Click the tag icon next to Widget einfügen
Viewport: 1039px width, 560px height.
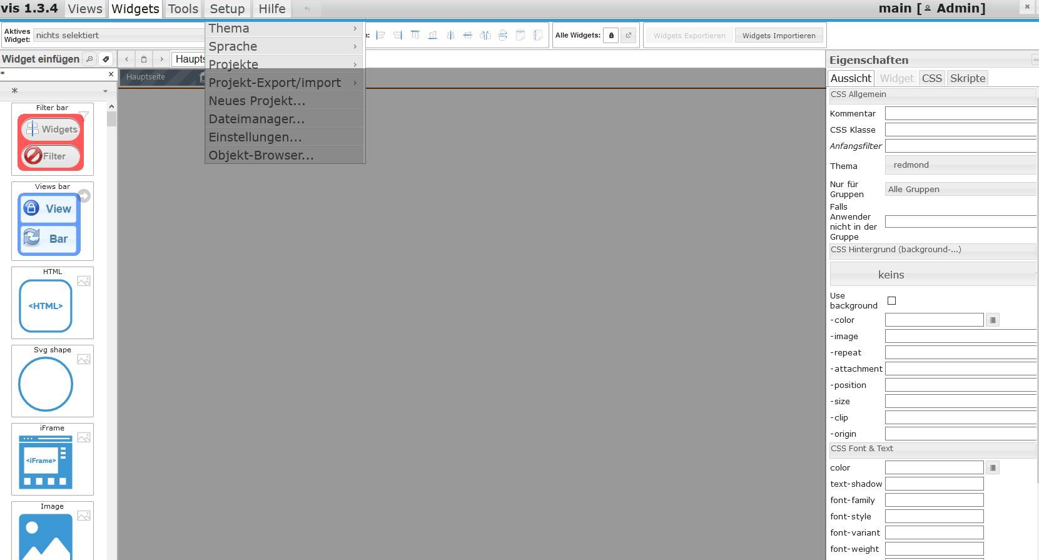click(106, 59)
